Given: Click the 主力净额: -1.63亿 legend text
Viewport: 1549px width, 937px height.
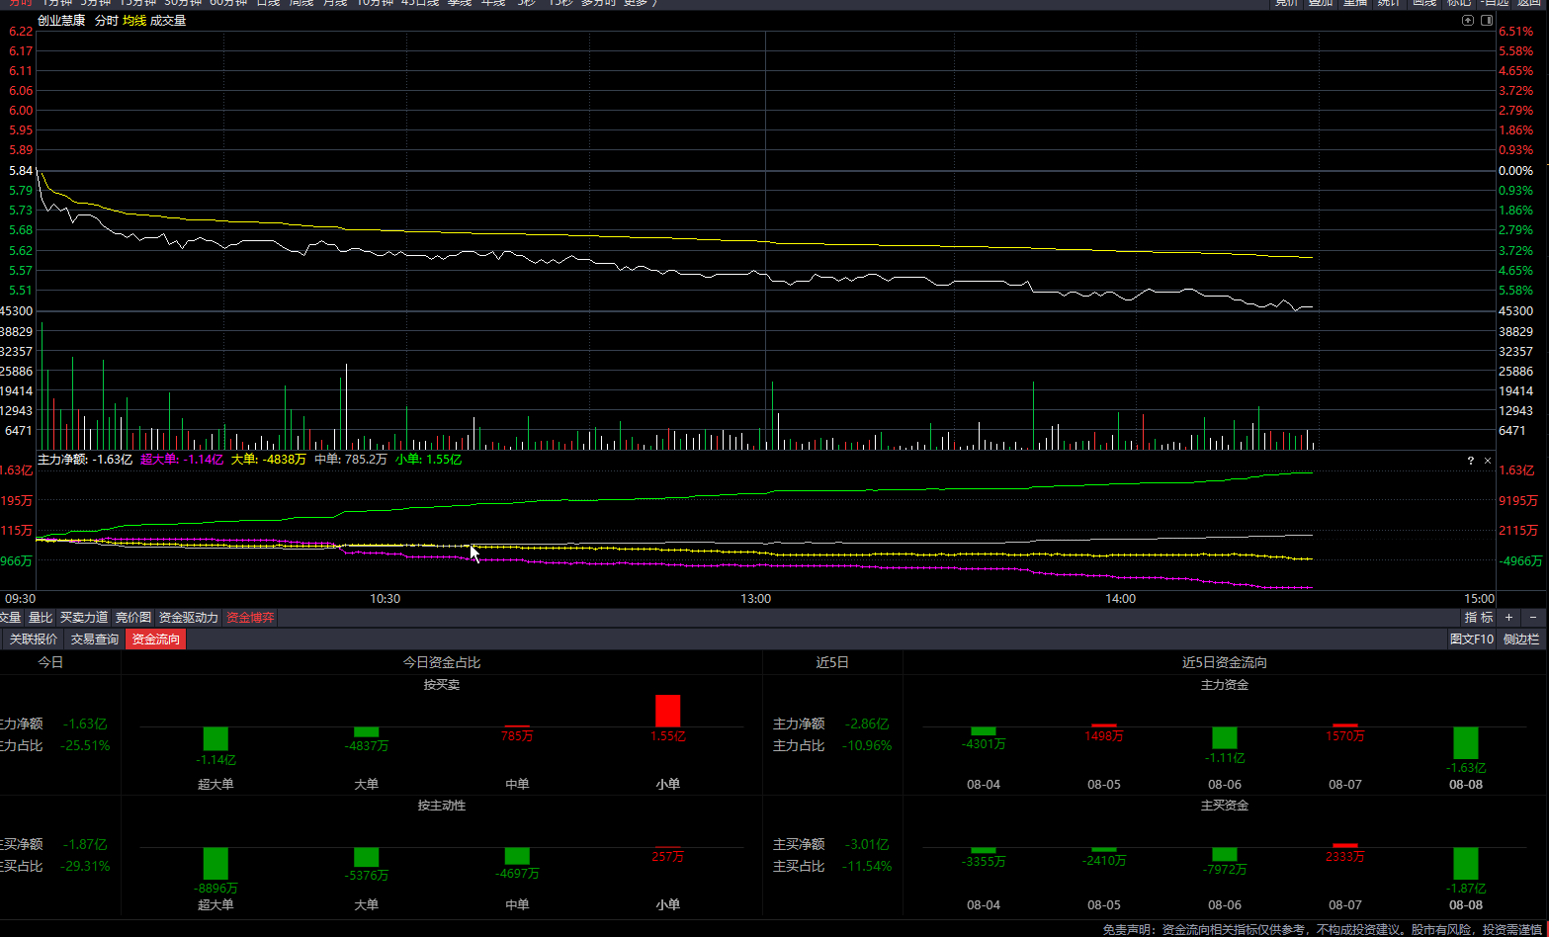Looking at the screenshot, I should click(x=85, y=460).
